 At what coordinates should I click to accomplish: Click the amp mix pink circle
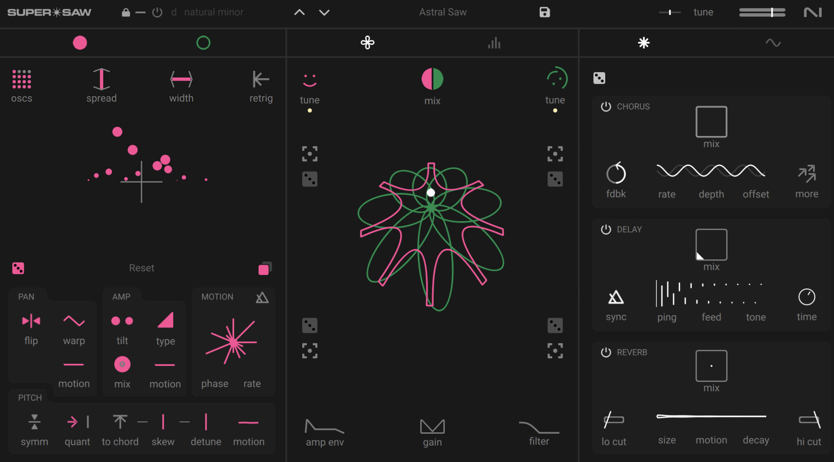pos(122,364)
